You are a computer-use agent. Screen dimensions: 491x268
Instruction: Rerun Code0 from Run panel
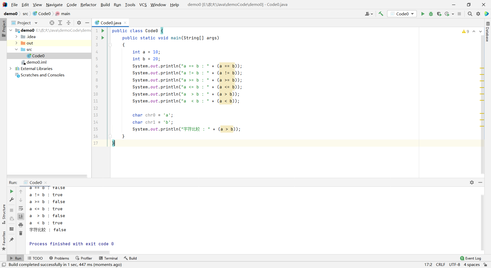click(12, 191)
